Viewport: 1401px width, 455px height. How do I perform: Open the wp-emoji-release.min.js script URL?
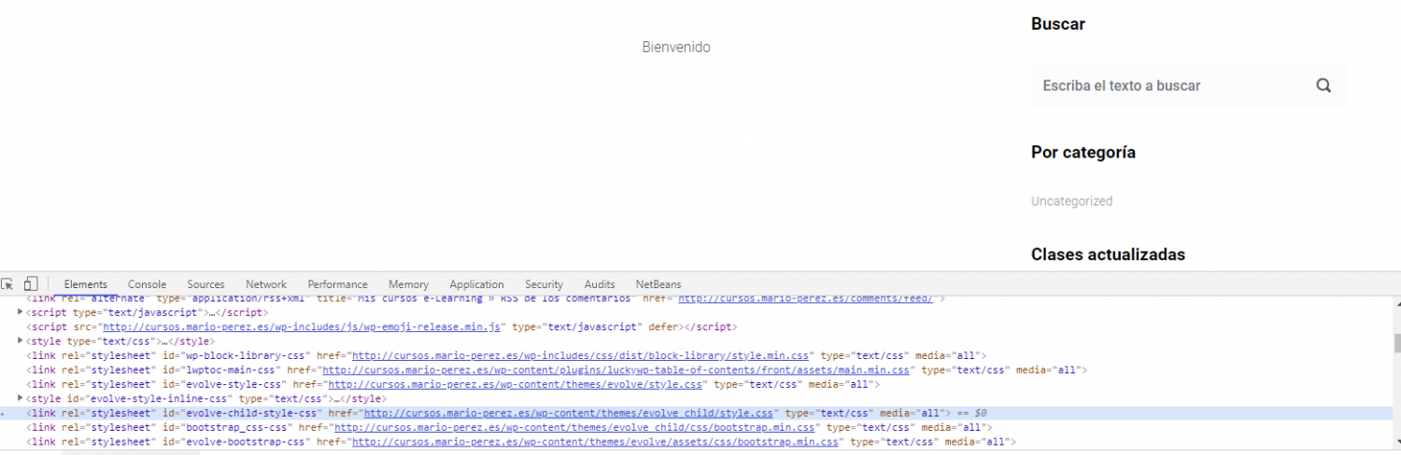click(x=304, y=327)
